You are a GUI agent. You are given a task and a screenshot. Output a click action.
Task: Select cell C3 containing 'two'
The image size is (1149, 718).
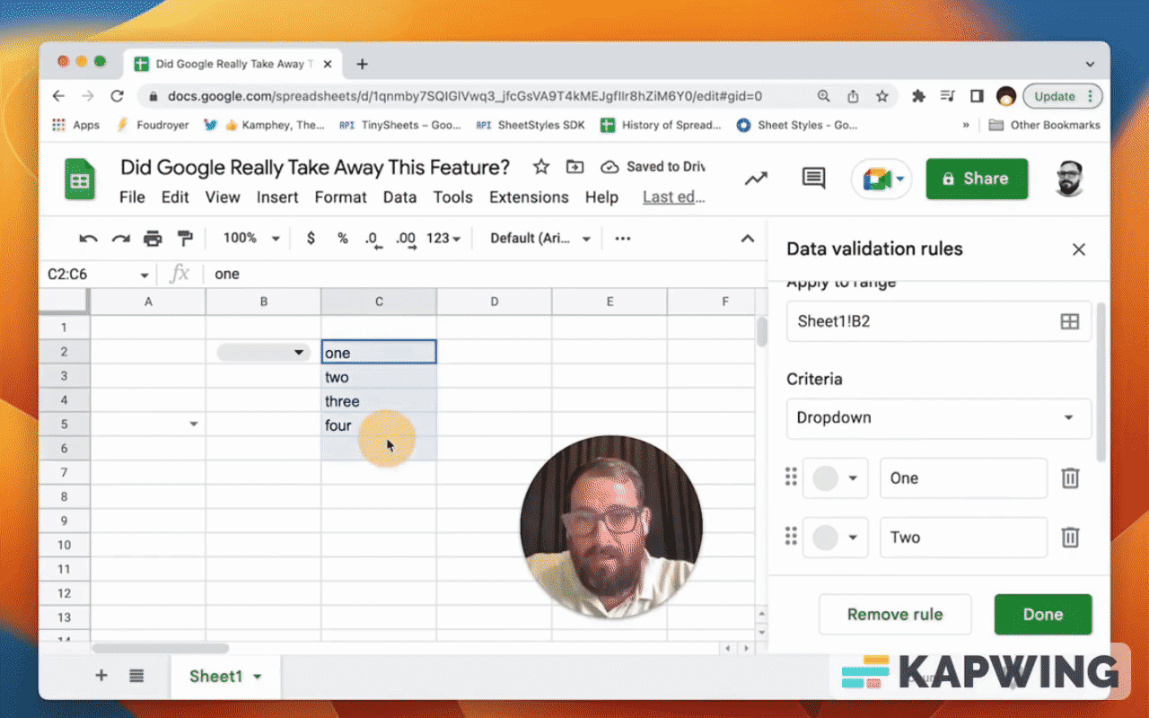pyautogui.click(x=379, y=377)
